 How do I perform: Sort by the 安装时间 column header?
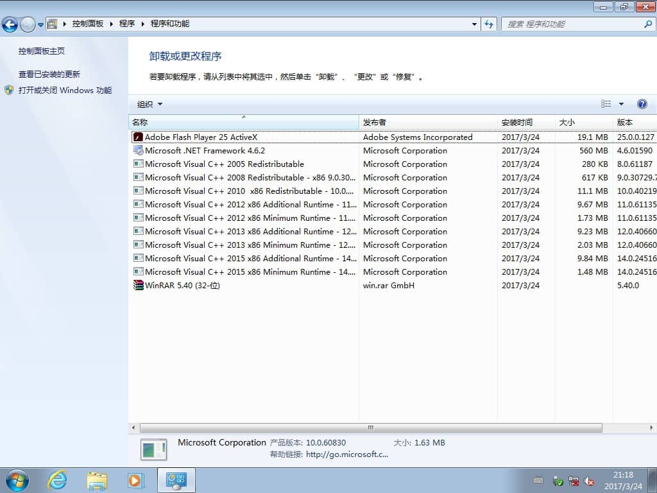[526, 122]
